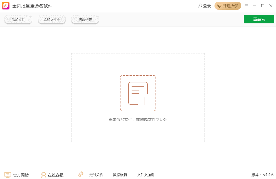Image resolution: width=276 pixels, height=179 pixels.
Task: Open the 定时关机 timed shutdown link
Action: [x=96, y=175]
